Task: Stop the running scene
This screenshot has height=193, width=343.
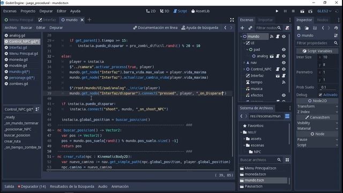Action: click(293, 11)
